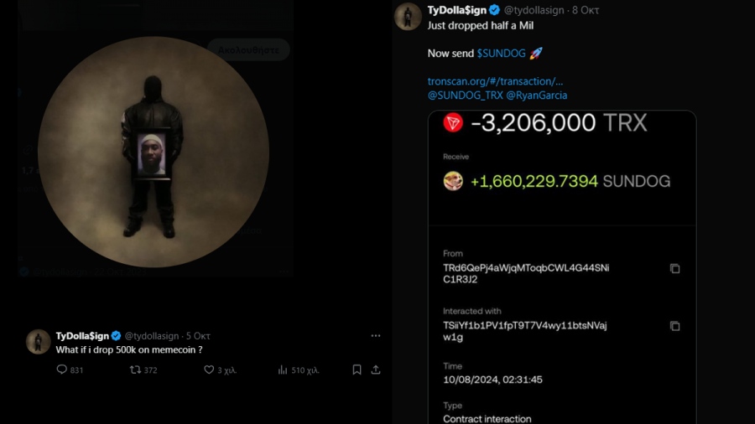The image size is (755, 424).
Task: Click the SUNDOG coin icon
Action: tap(453, 181)
